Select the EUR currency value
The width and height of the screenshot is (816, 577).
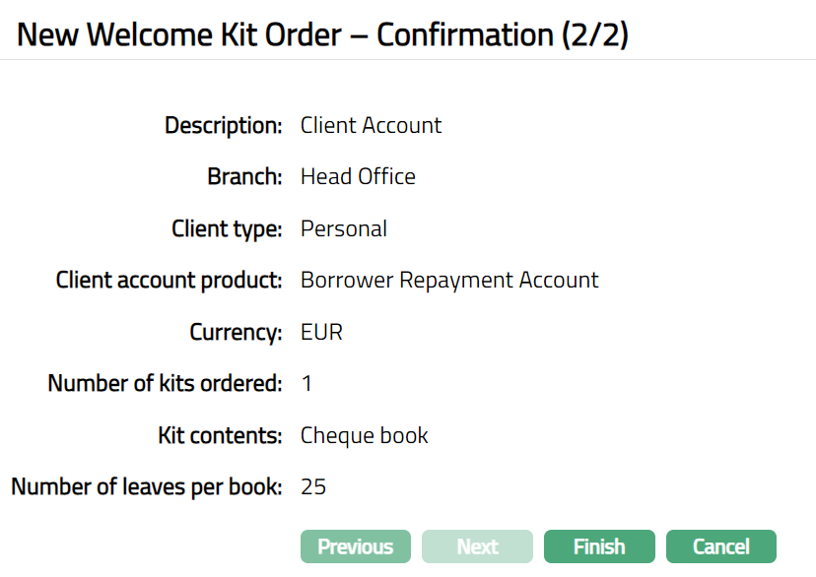pyautogui.click(x=321, y=332)
